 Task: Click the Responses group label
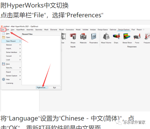[132, 47]
